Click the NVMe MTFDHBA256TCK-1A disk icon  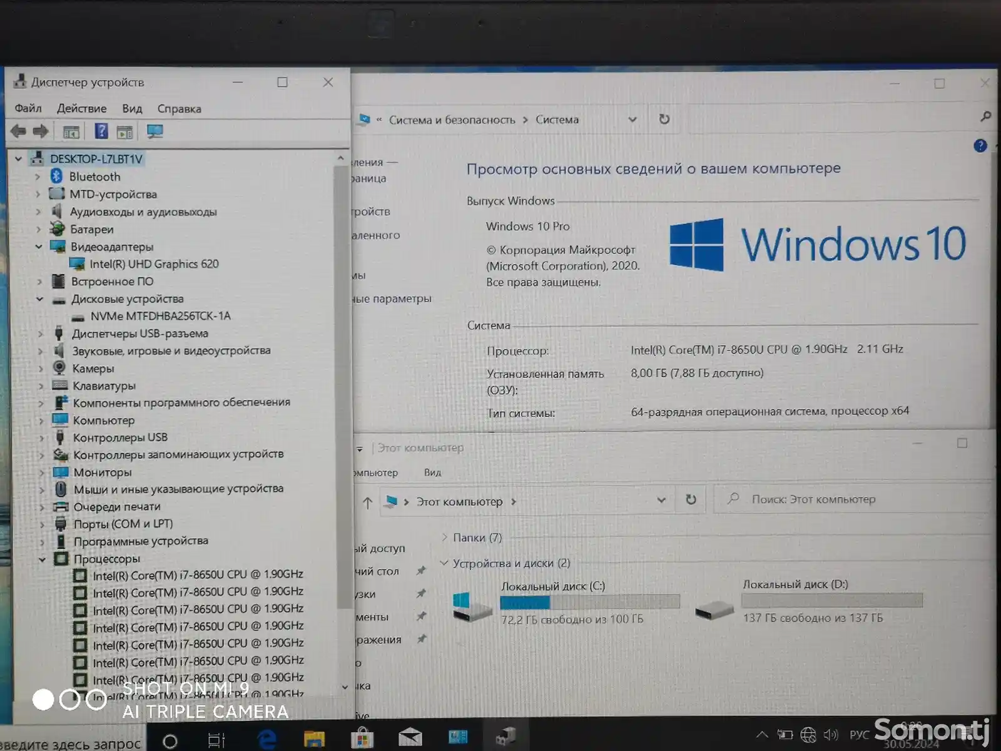[x=78, y=317]
